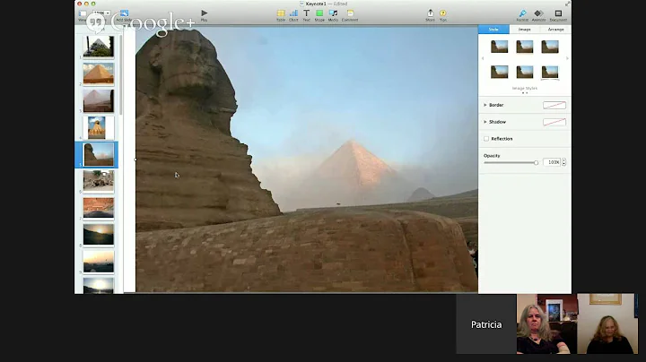Add a Comment to the slide
Screen dimensions: 646x362
click(x=350, y=15)
